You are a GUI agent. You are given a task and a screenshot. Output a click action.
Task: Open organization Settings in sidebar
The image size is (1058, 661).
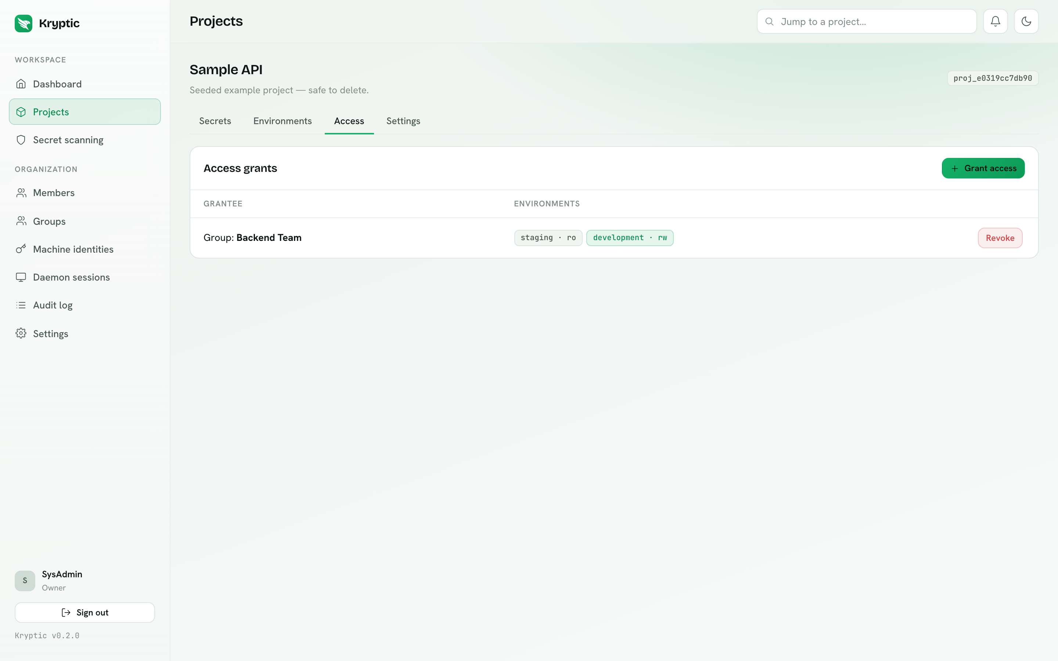click(85, 333)
